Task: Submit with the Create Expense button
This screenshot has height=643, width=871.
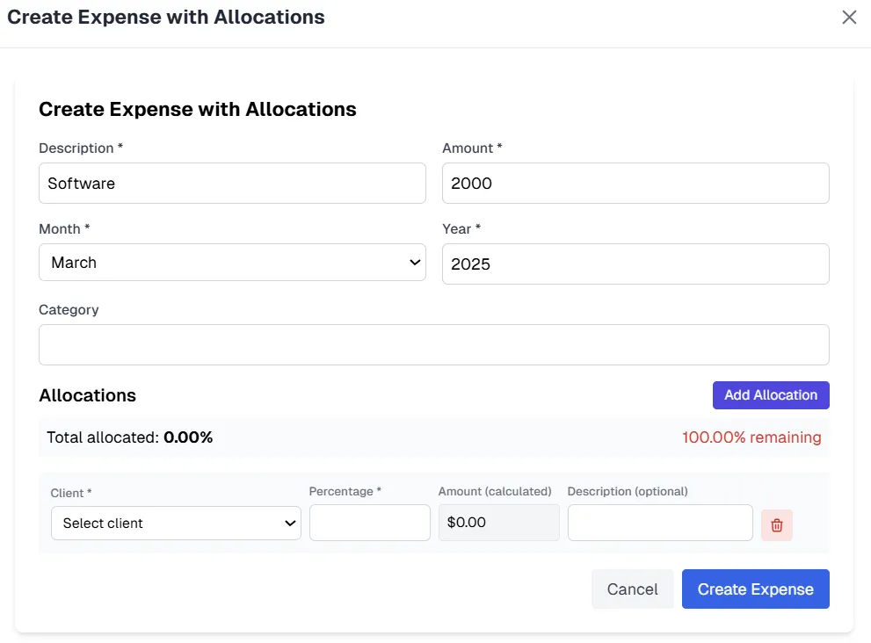Action: pyautogui.click(x=755, y=589)
